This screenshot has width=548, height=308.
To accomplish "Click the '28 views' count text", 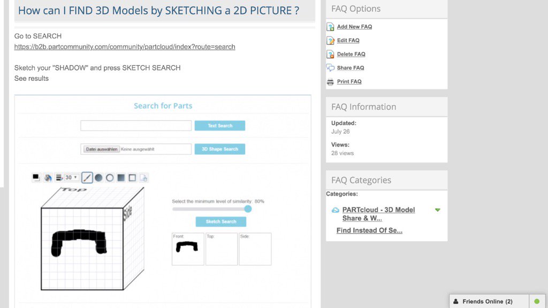I will pos(342,153).
